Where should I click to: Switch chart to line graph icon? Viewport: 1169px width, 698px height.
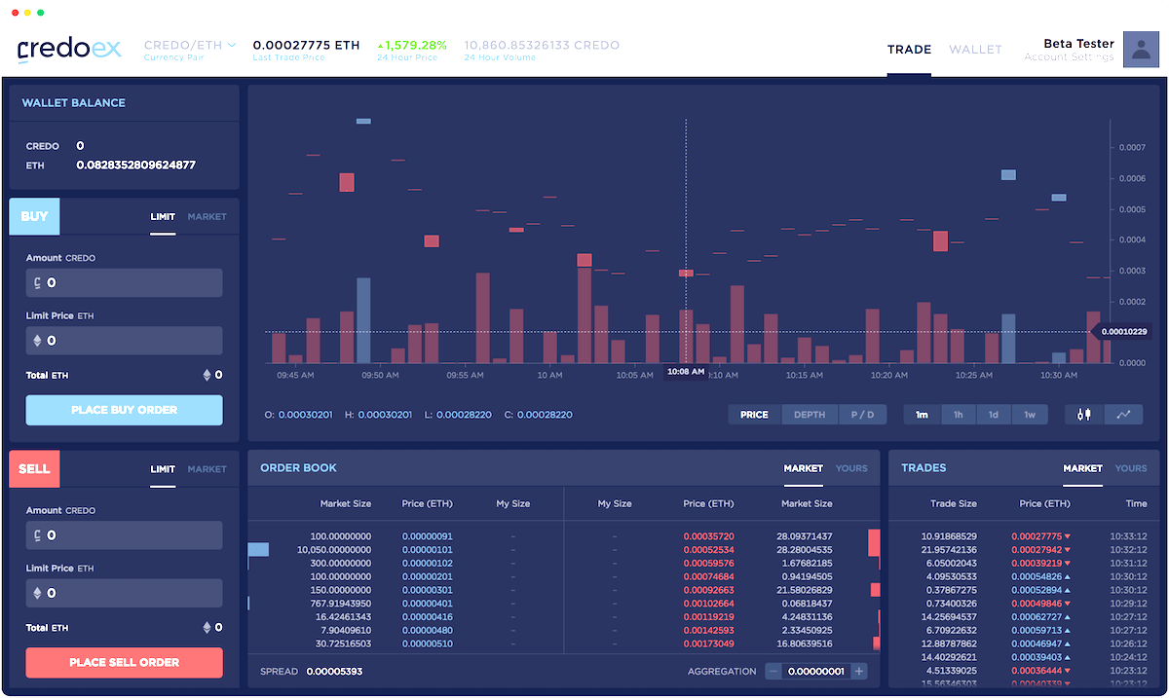pyautogui.click(x=1123, y=415)
